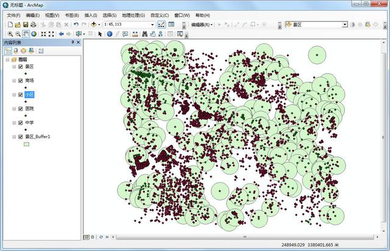Open the 编辑器(R) dropdown button

click(x=202, y=24)
